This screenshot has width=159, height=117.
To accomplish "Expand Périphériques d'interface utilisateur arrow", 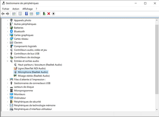I will [x=7, y=109].
